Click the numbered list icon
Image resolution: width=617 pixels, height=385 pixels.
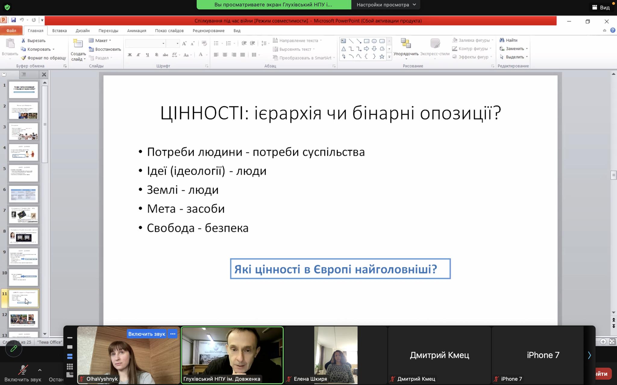[229, 44]
